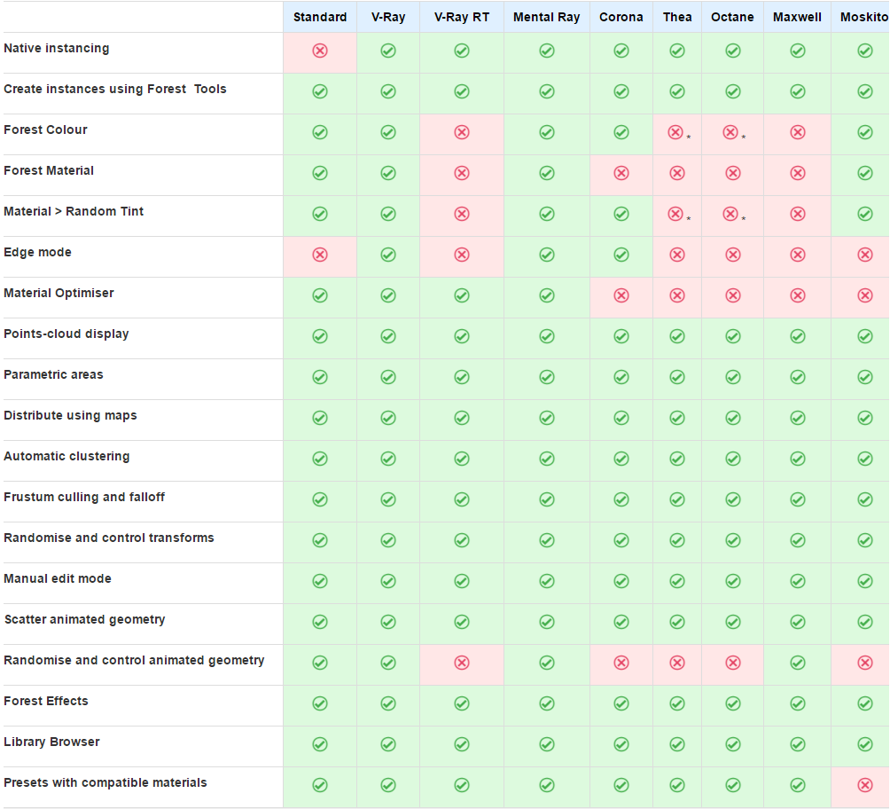Click the Forest Colour cross icon under Octane

pos(730,132)
